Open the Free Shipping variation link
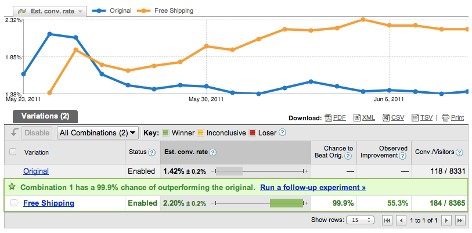 [x=49, y=203]
